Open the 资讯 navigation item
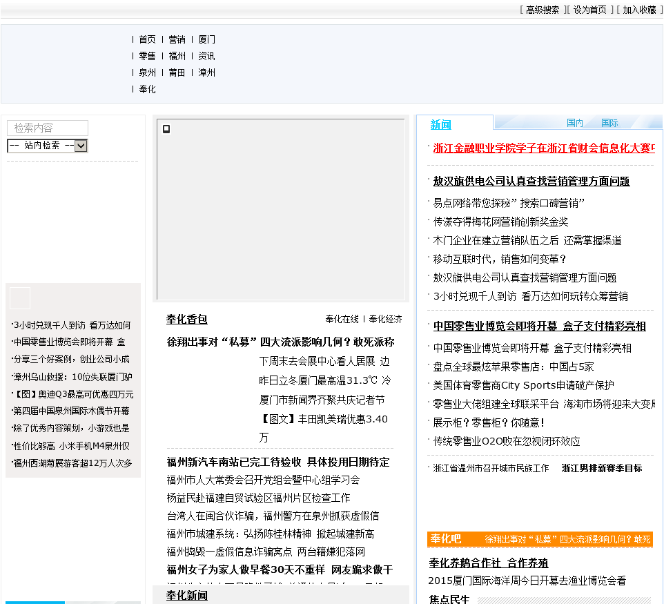The image size is (664, 604). [206, 56]
